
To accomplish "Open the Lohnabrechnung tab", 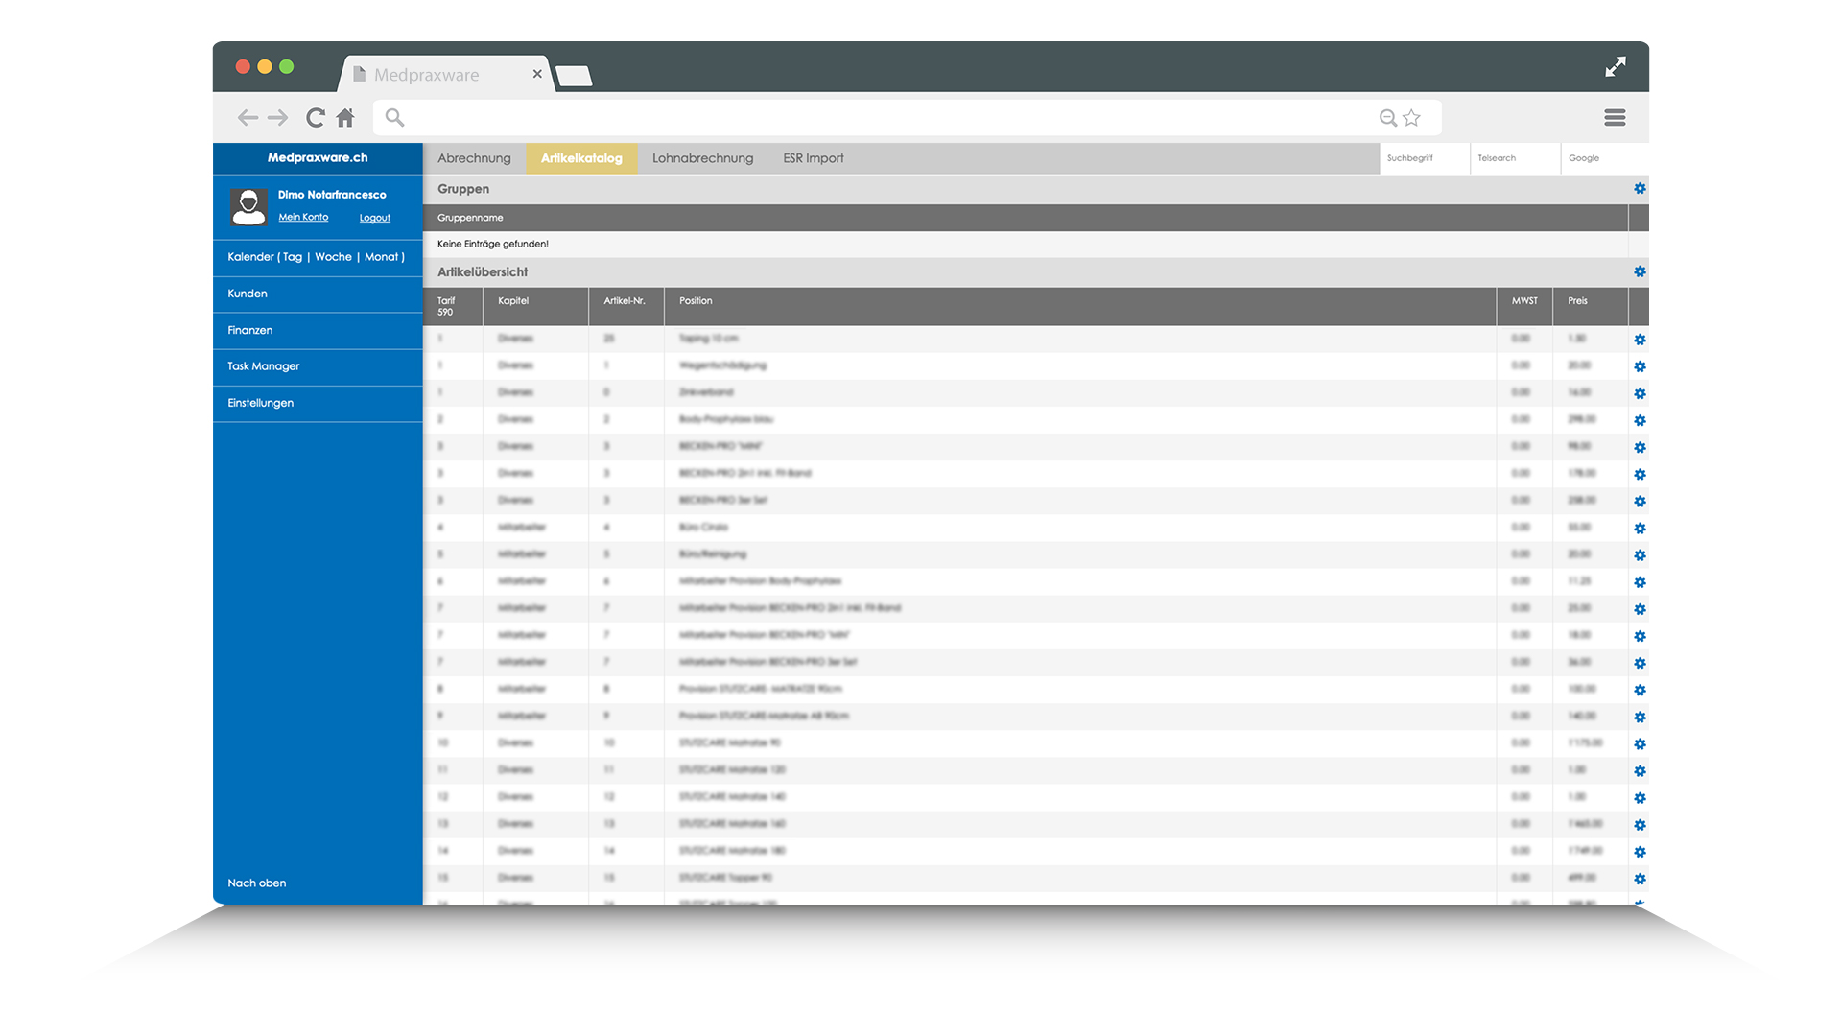I will point(702,157).
